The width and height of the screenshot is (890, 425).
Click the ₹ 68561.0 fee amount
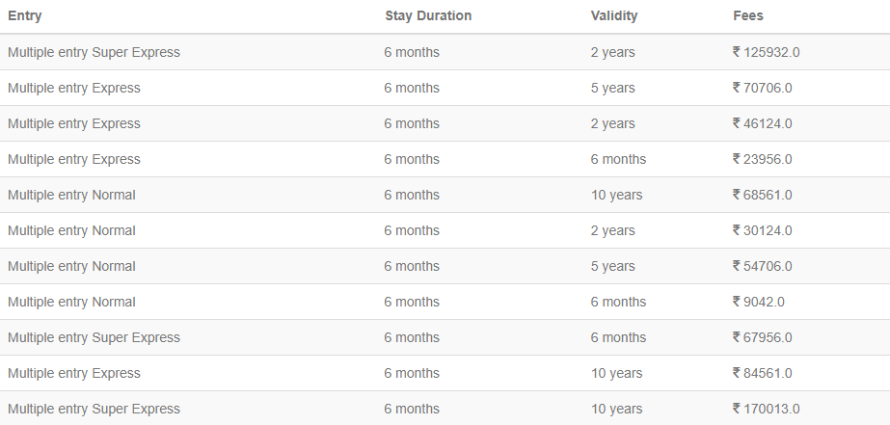[x=763, y=195]
